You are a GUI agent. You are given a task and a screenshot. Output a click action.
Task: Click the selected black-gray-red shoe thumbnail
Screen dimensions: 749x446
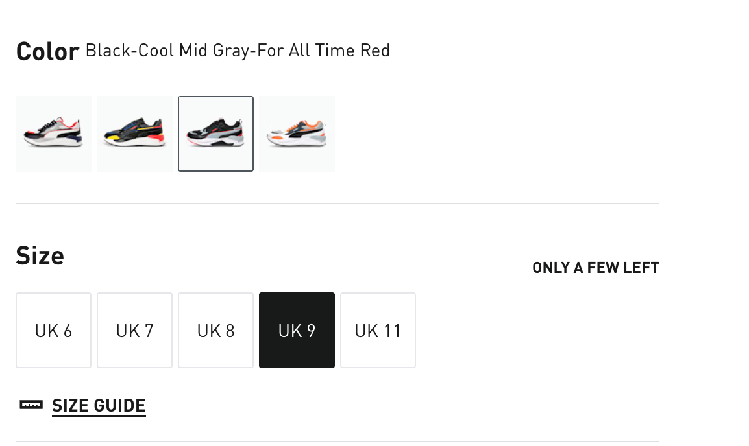[x=215, y=134]
